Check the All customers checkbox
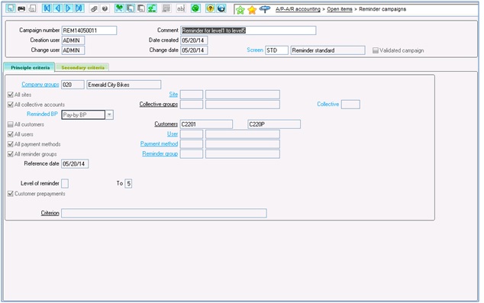 click(11, 124)
